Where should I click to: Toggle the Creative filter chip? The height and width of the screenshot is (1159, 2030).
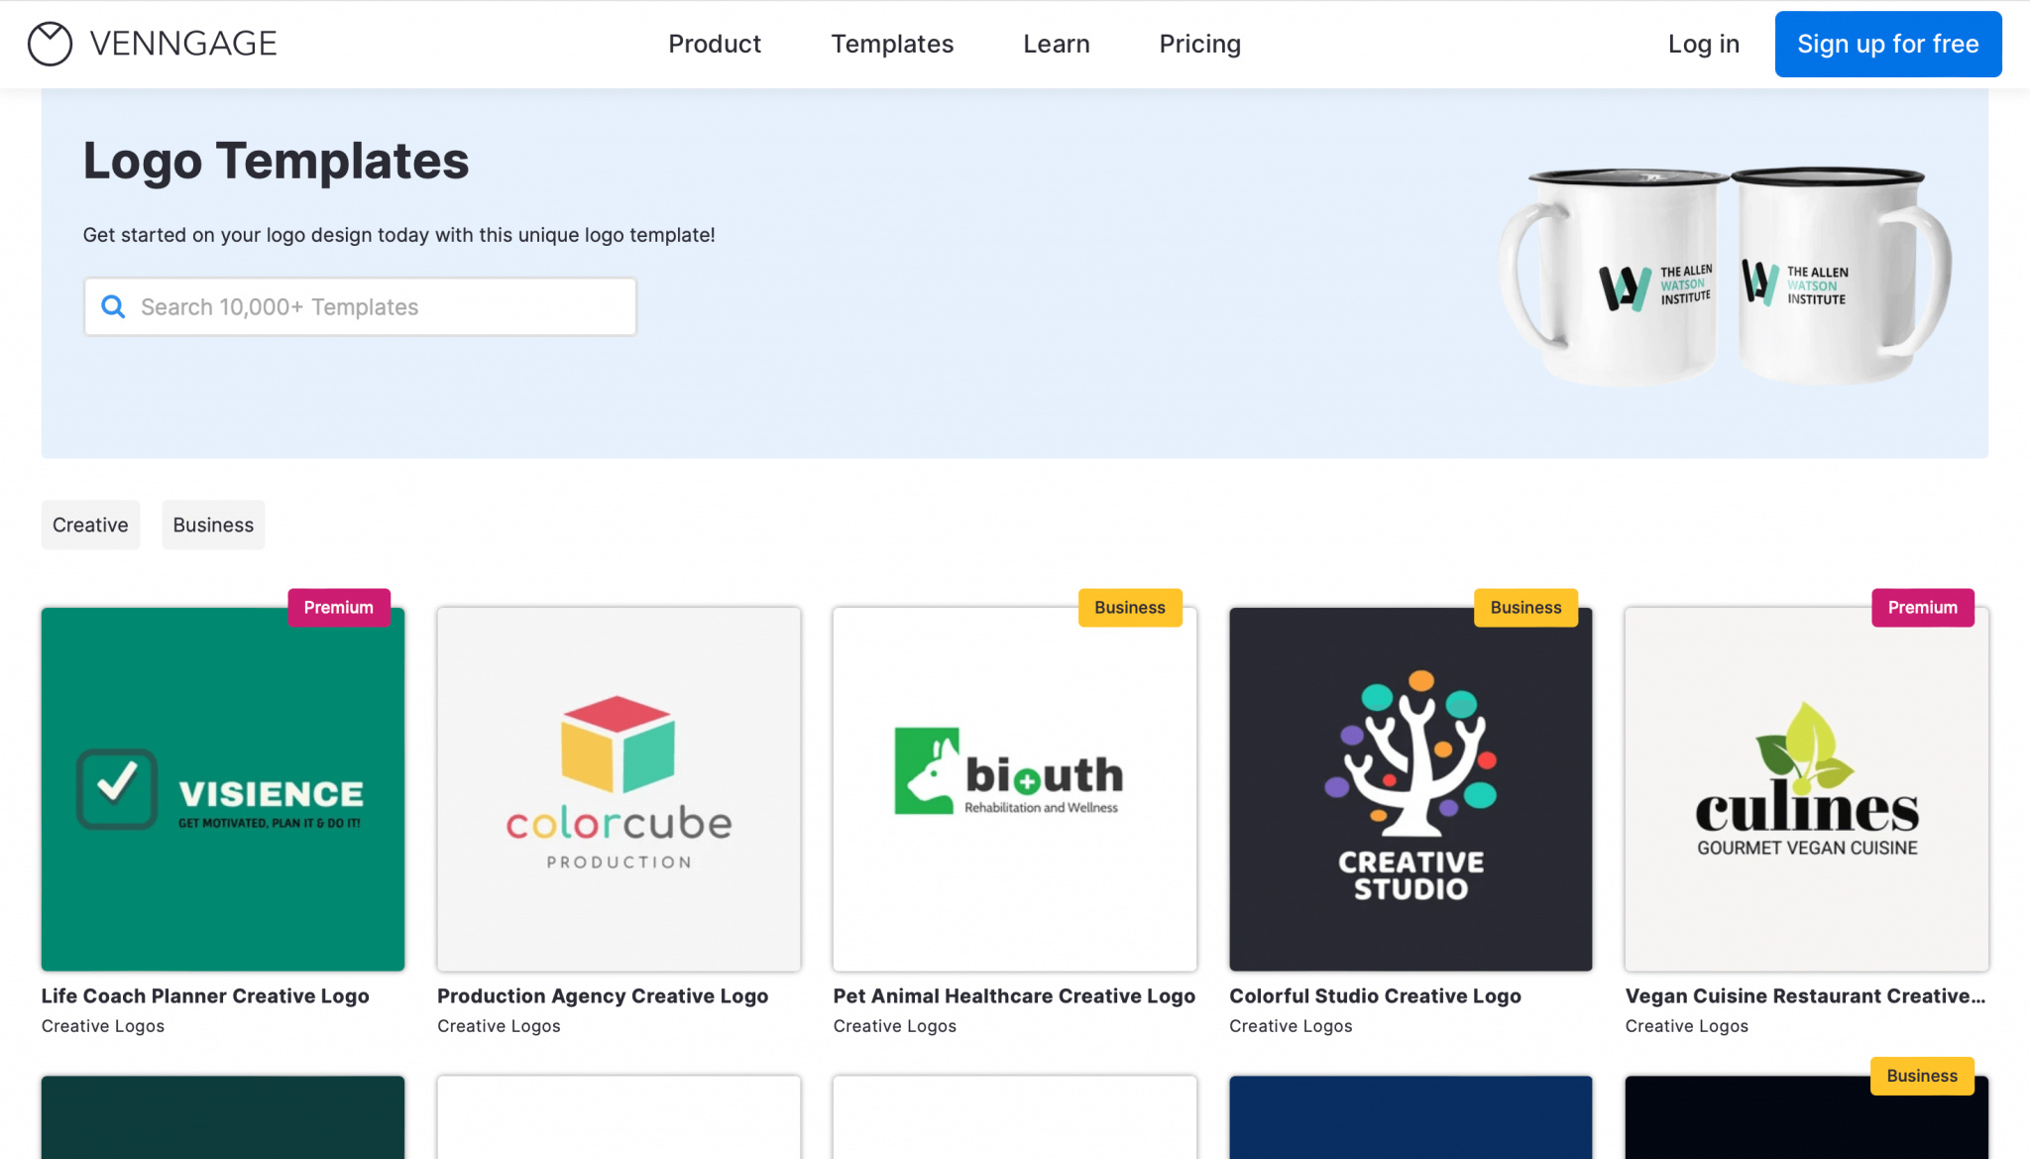coord(90,524)
